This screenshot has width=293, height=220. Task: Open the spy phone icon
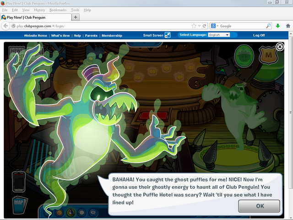coord(19,181)
